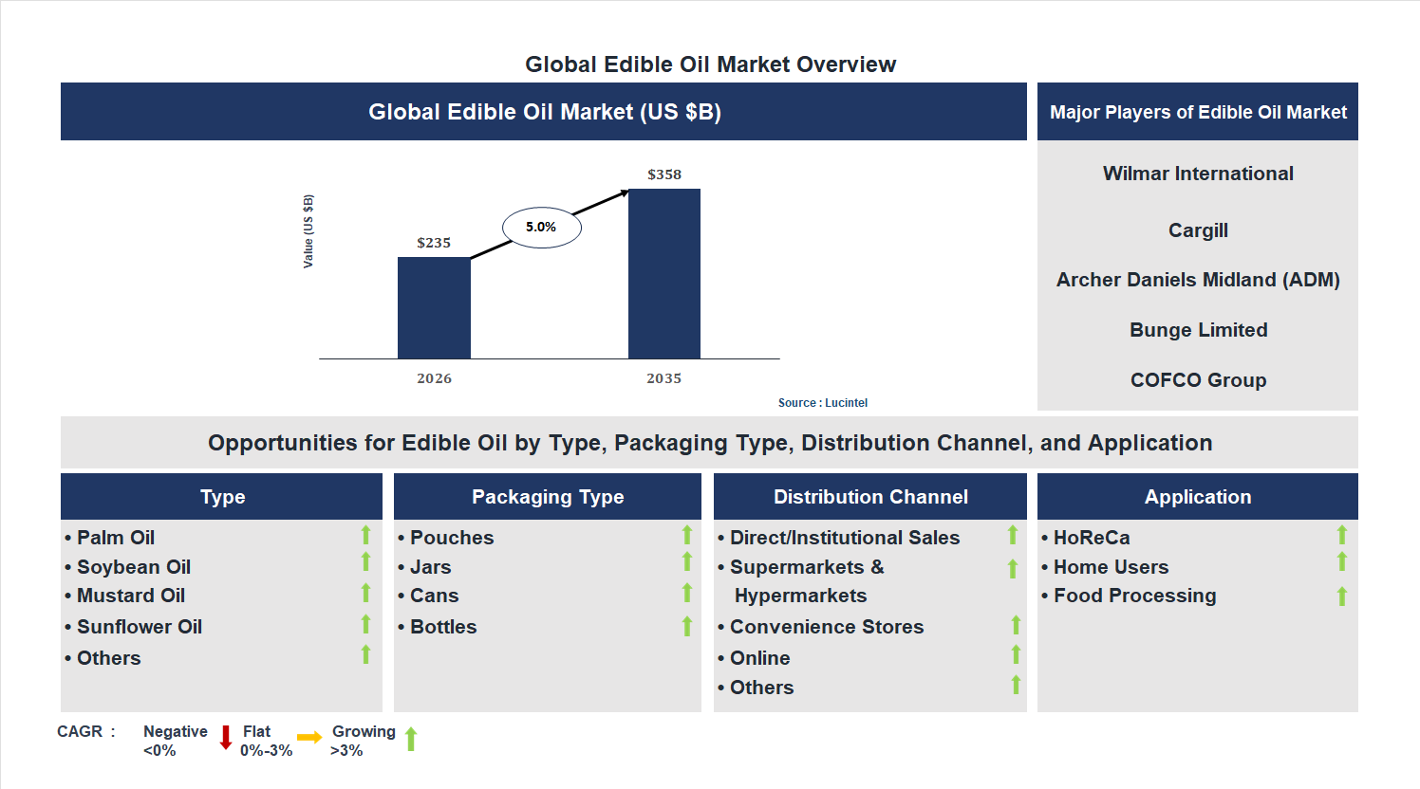Click the growth arrow for Online channel

pyautogui.click(x=1013, y=656)
